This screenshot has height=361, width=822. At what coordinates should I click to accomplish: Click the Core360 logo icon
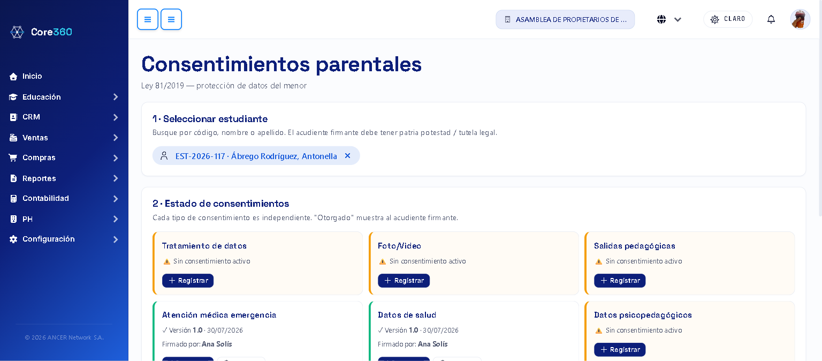click(17, 32)
